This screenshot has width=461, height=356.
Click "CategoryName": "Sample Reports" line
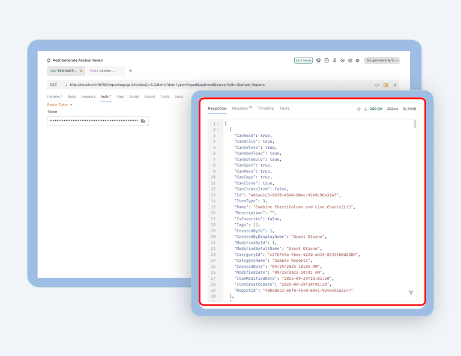273,261
